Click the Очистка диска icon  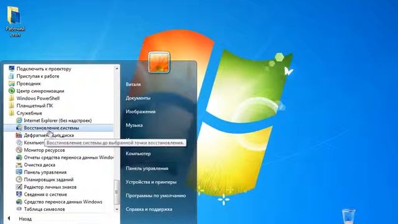(x=19, y=164)
